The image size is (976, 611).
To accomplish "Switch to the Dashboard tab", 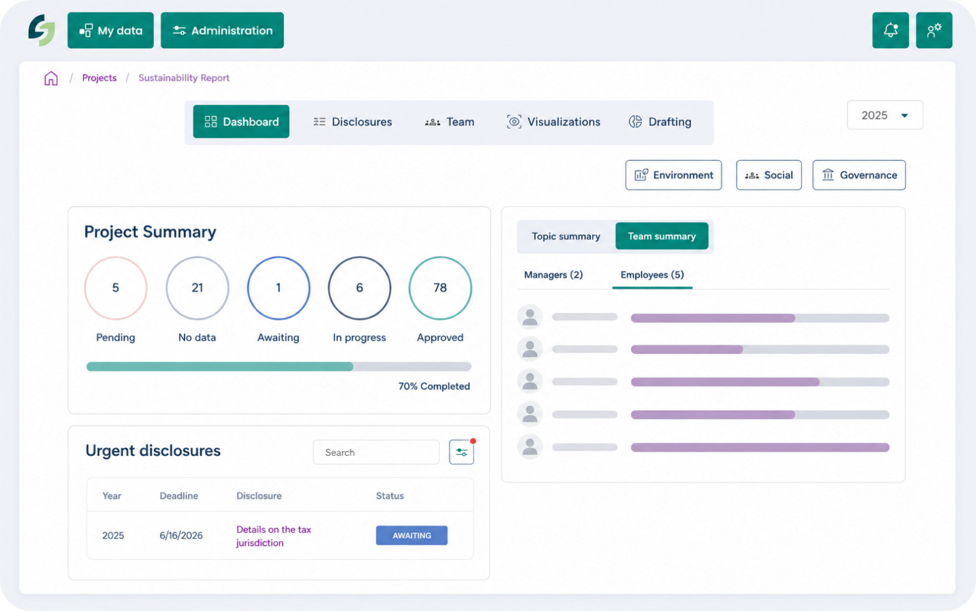I will [241, 122].
